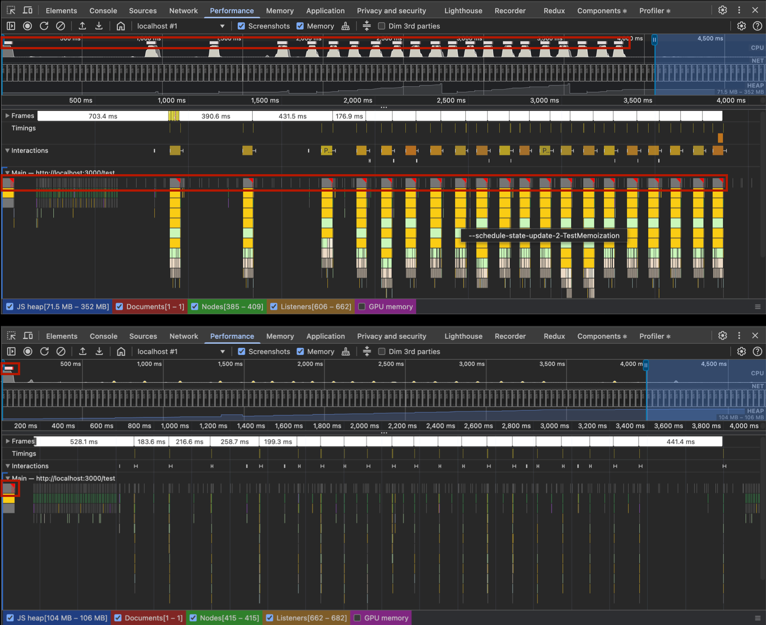Open localhost #1 dropdown in top panel
This screenshot has height=625, width=766.
(x=181, y=26)
